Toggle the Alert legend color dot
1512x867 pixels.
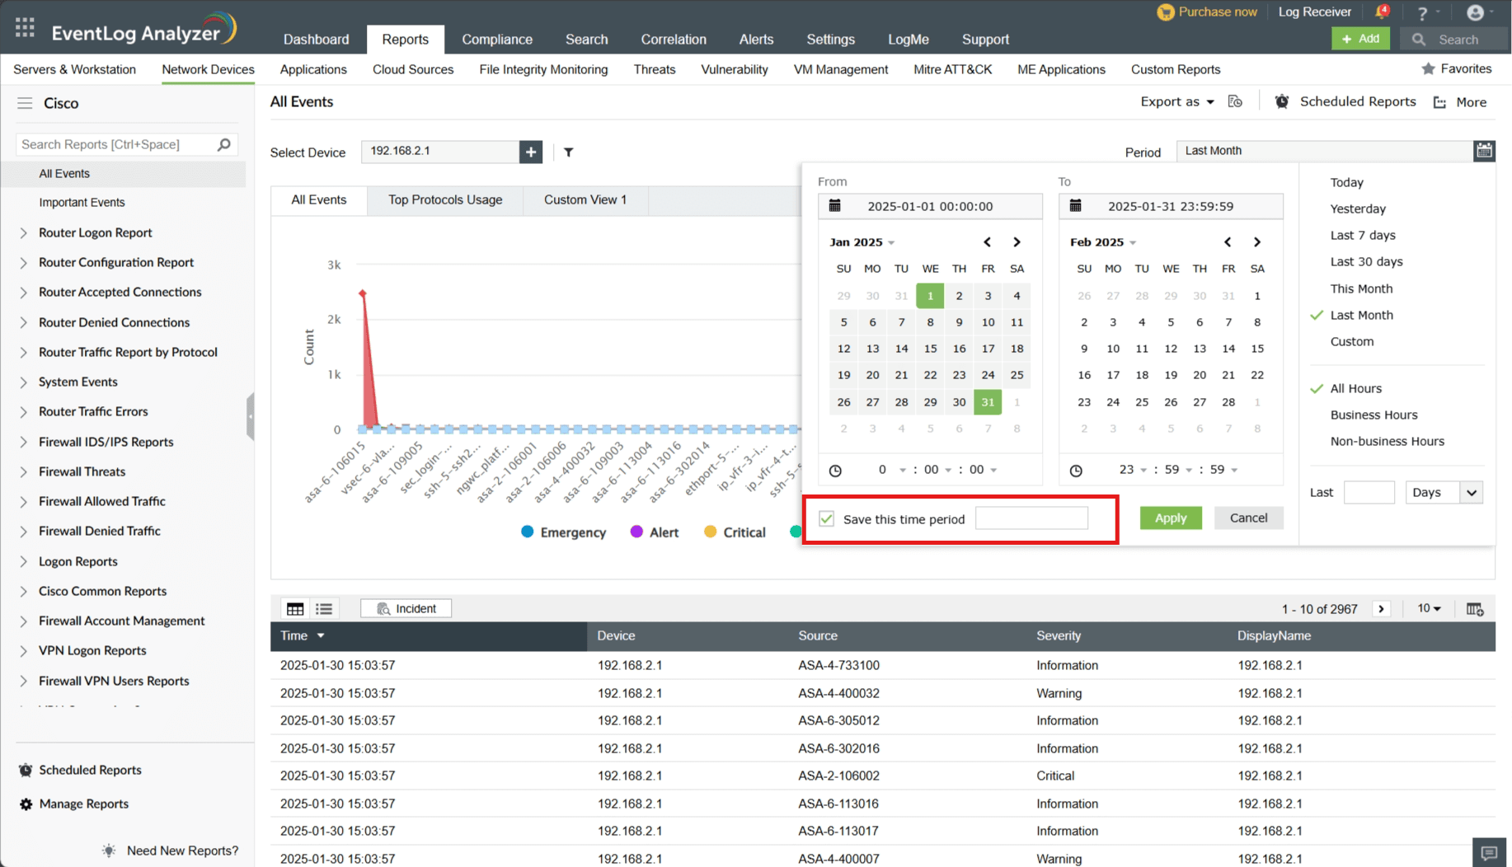(x=636, y=532)
